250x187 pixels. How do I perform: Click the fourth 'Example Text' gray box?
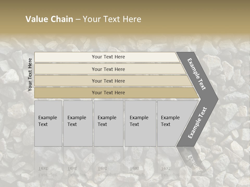(140, 123)
